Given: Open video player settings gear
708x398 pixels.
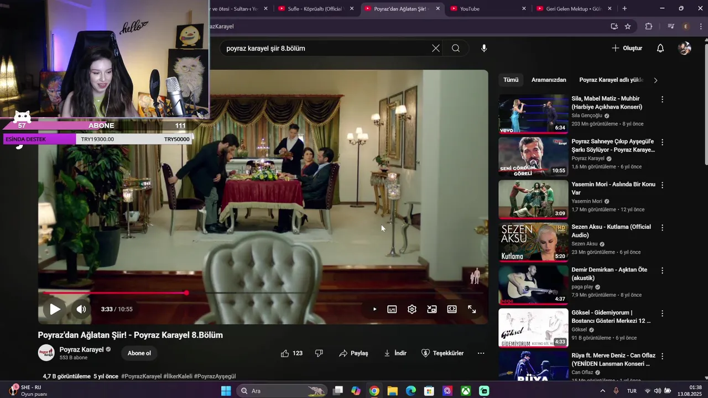Looking at the screenshot, I should tap(412, 310).
